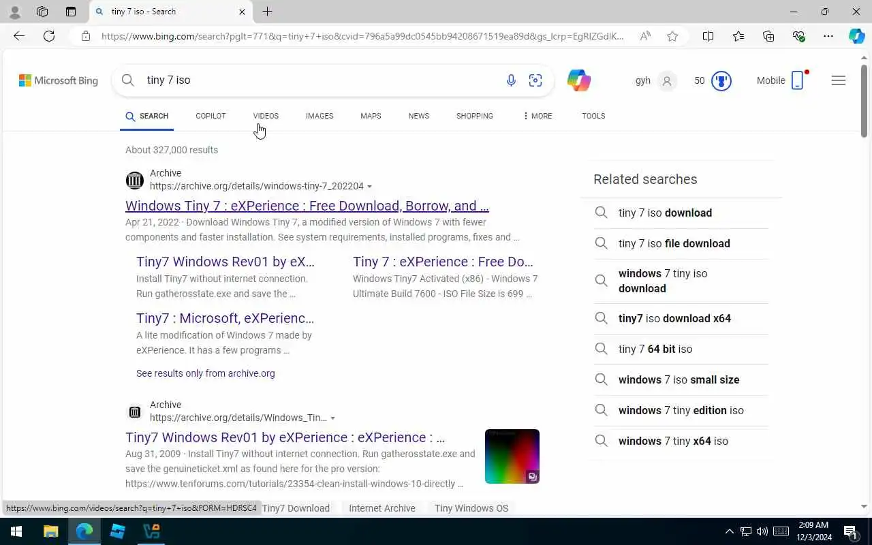Go back with the back arrow
The width and height of the screenshot is (872, 545).
[19, 36]
